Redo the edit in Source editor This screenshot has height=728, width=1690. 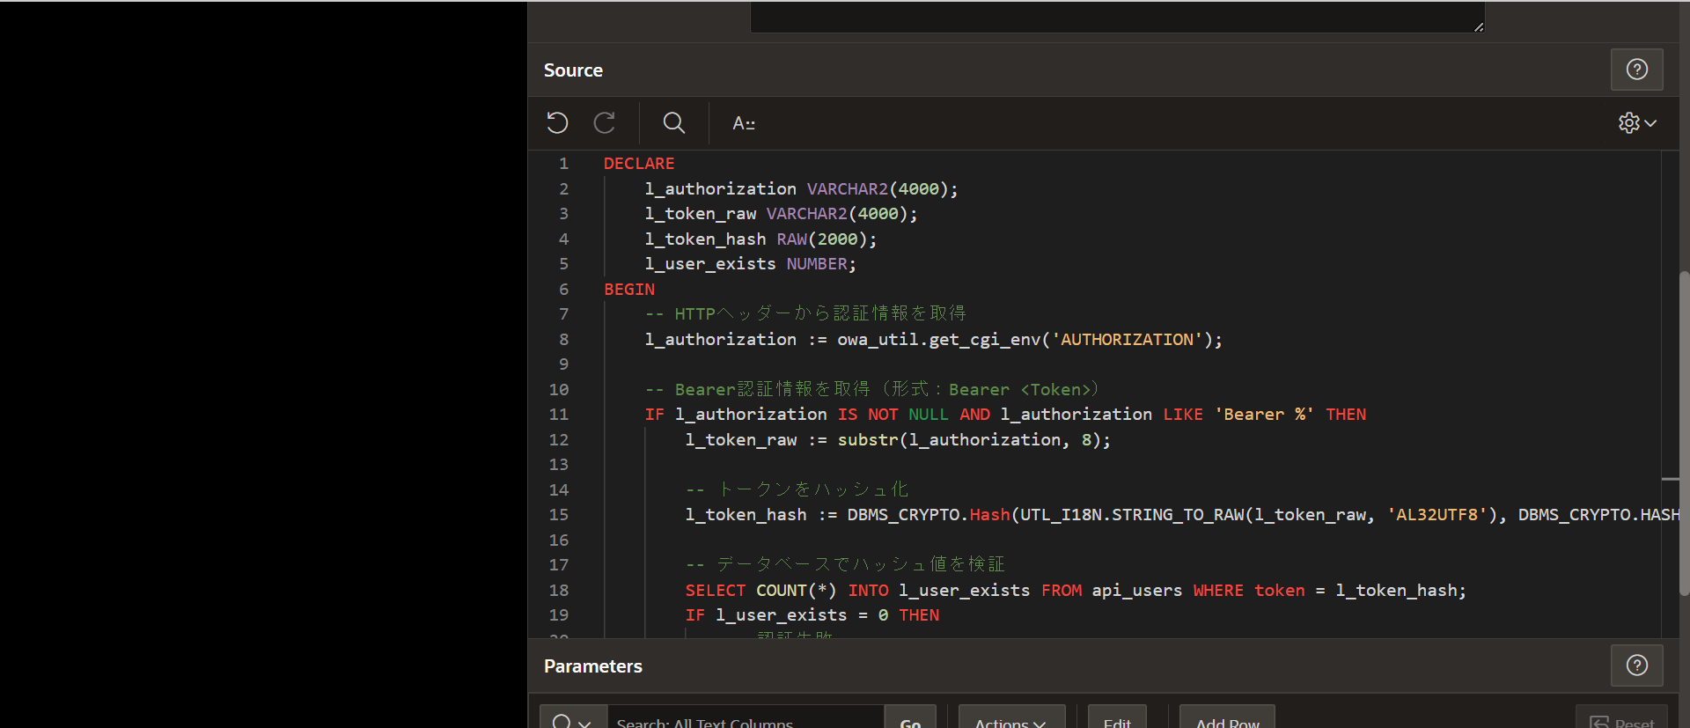(x=605, y=122)
